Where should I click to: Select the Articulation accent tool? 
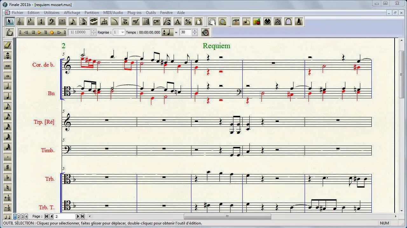(125, 22)
